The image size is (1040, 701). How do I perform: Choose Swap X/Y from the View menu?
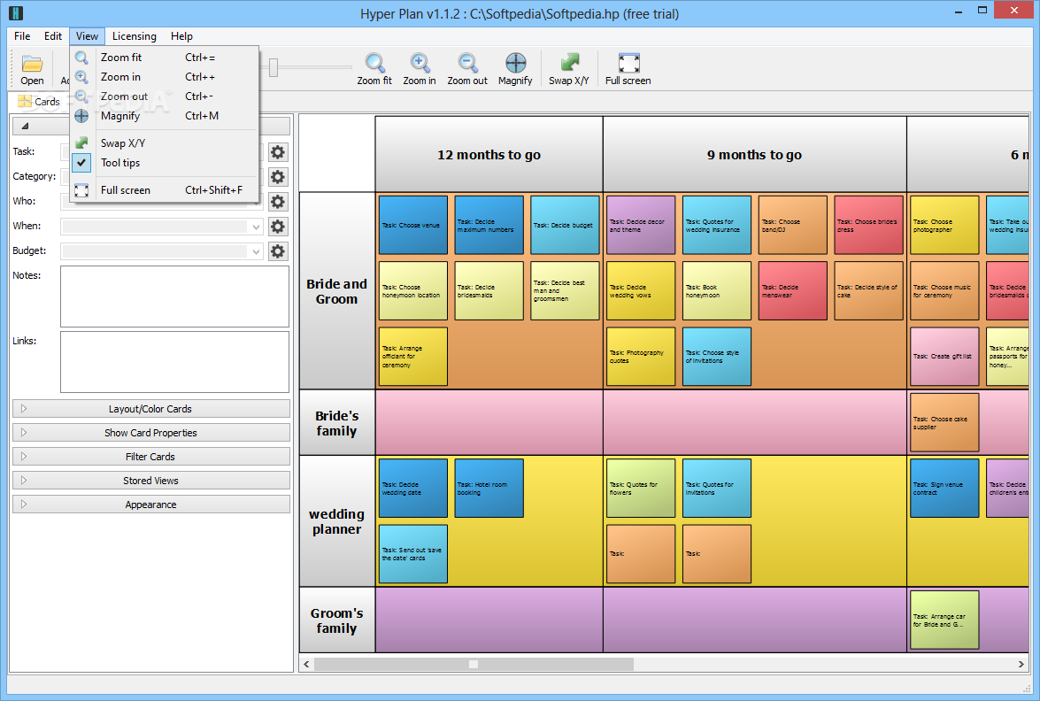(x=164, y=143)
